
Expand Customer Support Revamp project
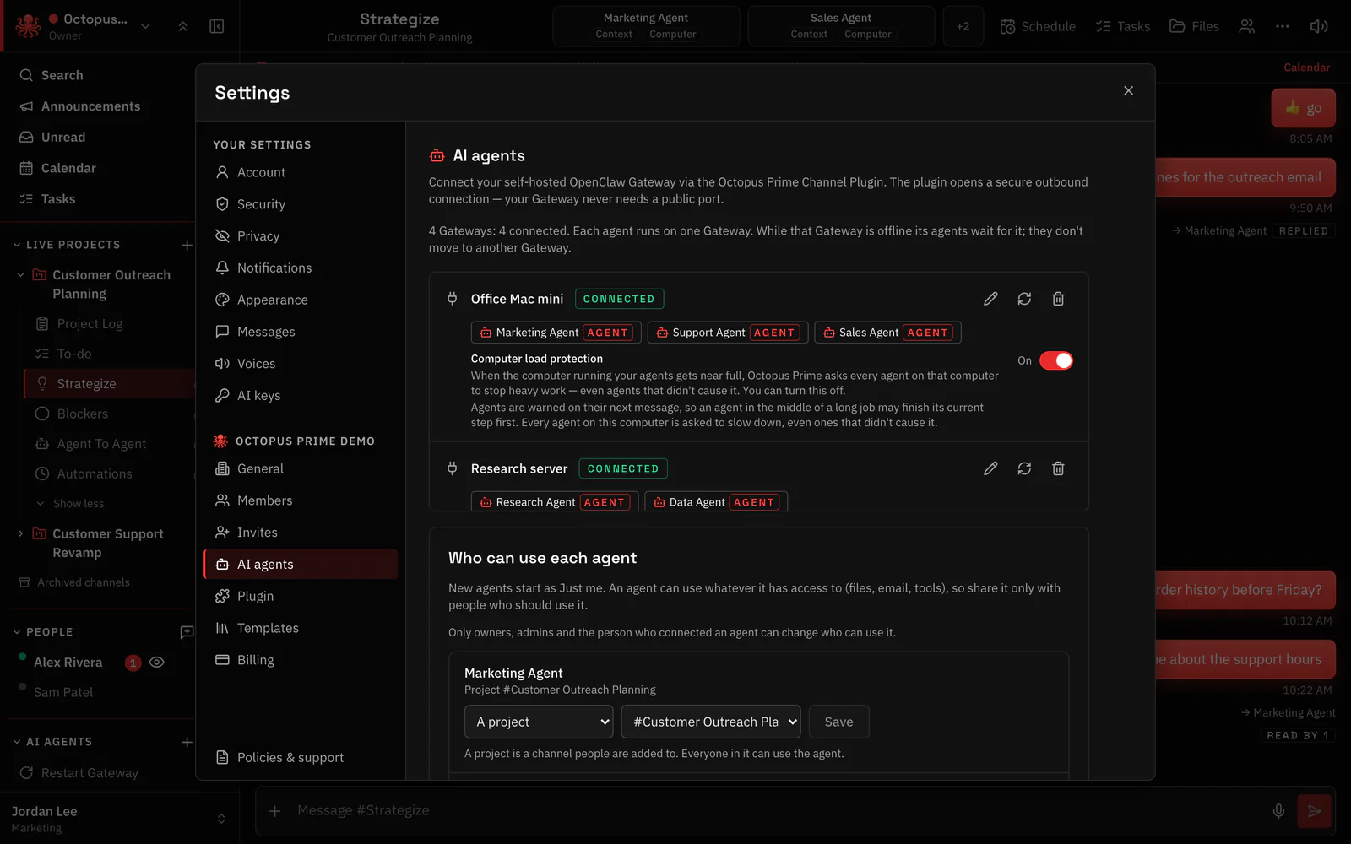pyautogui.click(x=21, y=533)
